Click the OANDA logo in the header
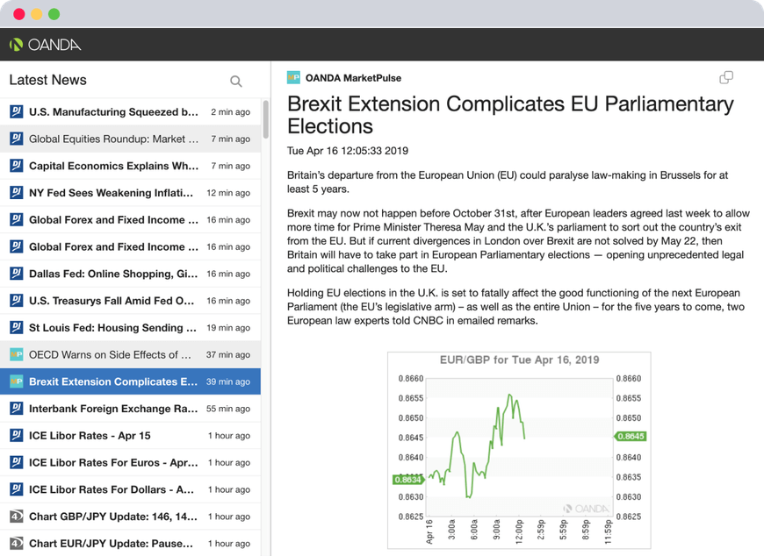764x556 pixels. (46, 45)
